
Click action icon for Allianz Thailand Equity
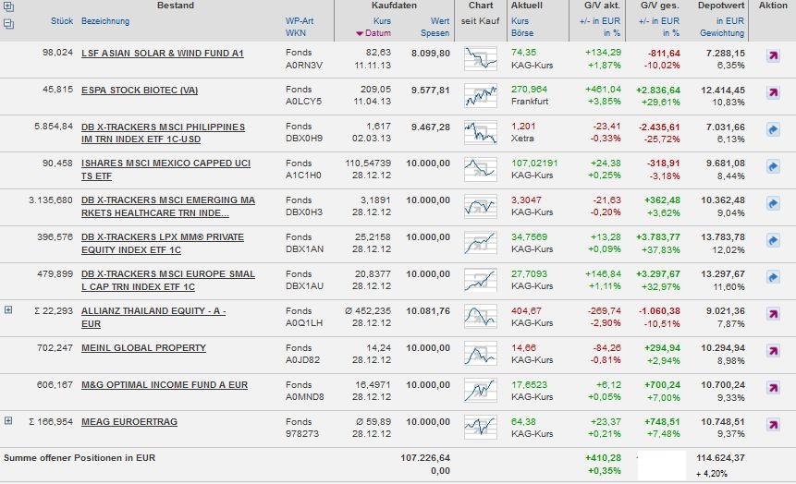[x=773, y=316]
